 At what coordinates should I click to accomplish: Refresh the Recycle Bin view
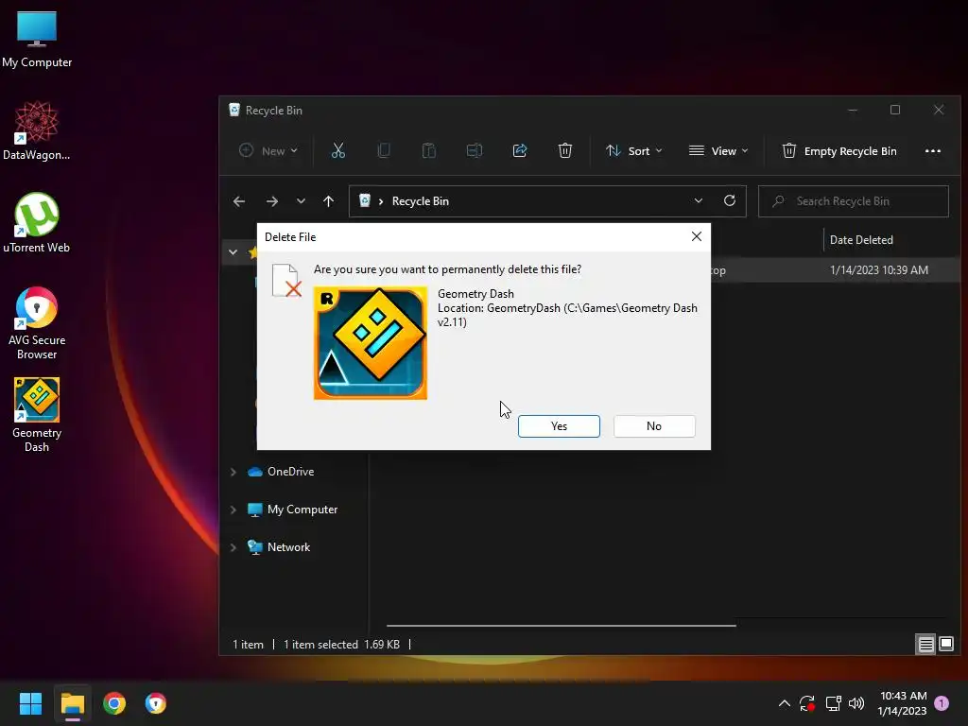click(730, 200)
